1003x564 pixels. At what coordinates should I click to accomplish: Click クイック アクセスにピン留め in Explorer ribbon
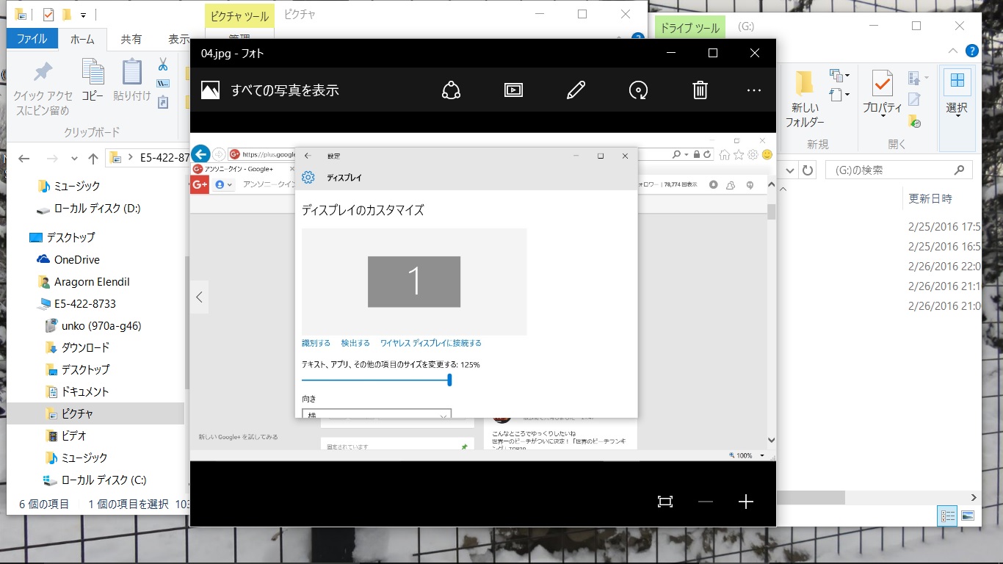[x=43, y=89]
